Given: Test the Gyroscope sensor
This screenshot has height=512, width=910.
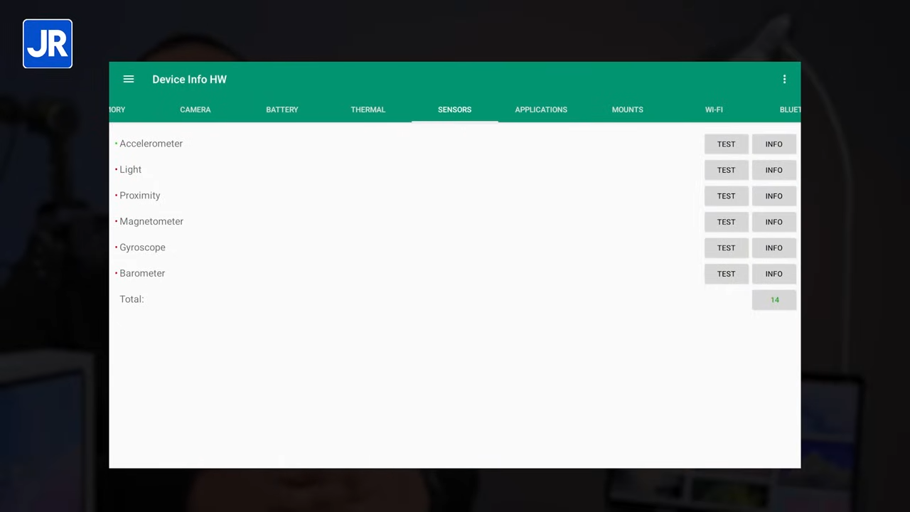Looking at the screenshot, I should point(726,248).
